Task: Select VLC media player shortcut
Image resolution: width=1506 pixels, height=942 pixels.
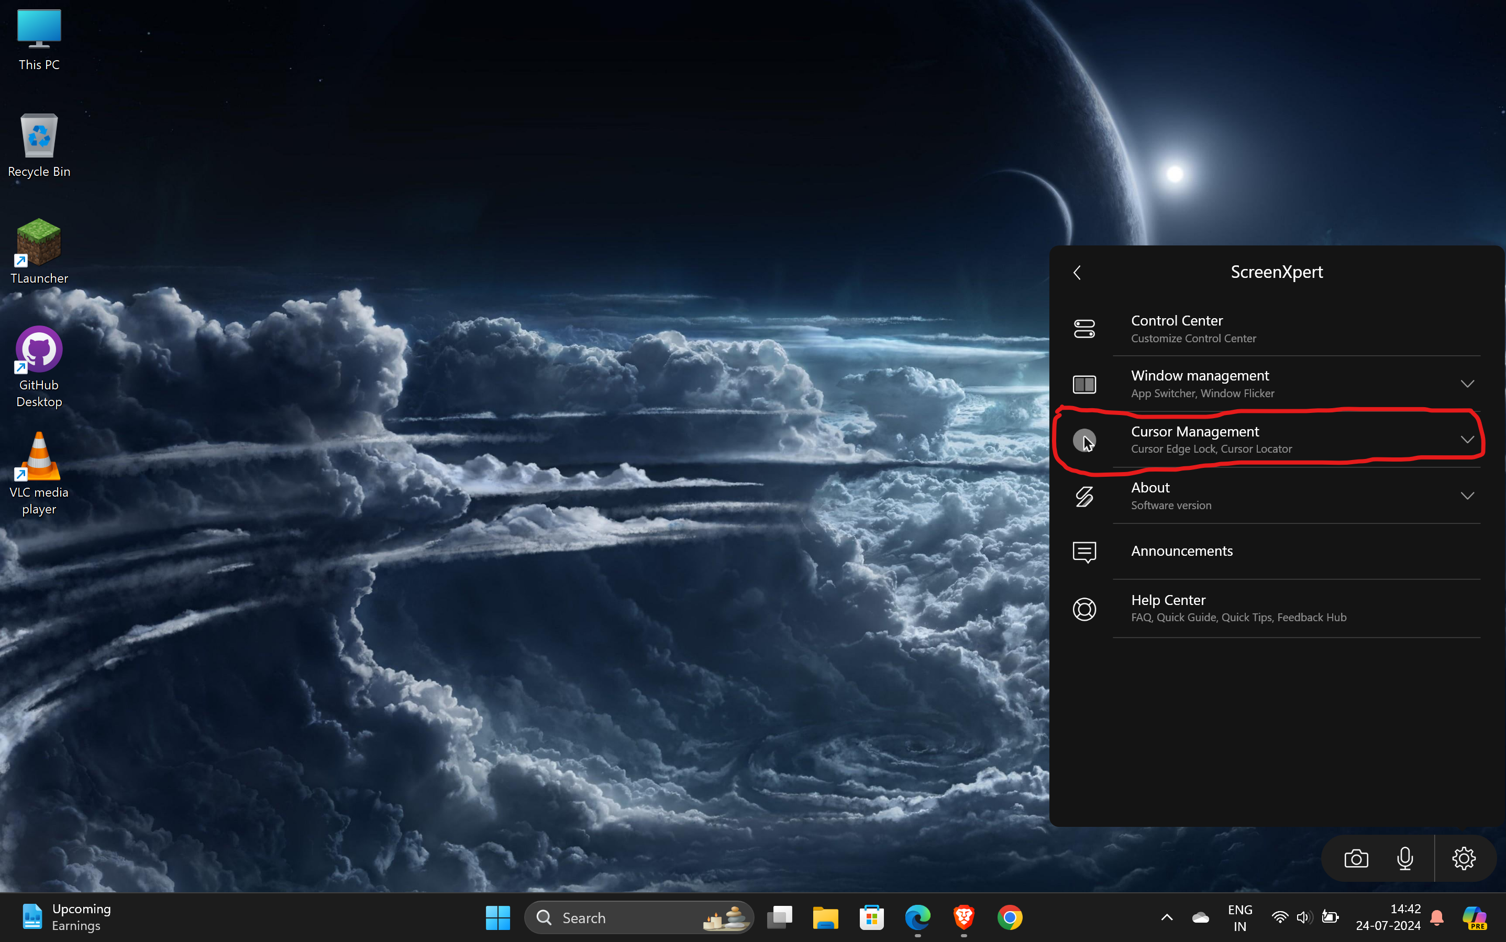Action: click(x=39, y=474)
